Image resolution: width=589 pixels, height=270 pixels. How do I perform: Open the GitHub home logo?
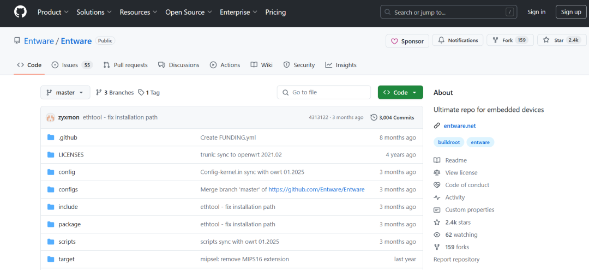pos(20,12)
